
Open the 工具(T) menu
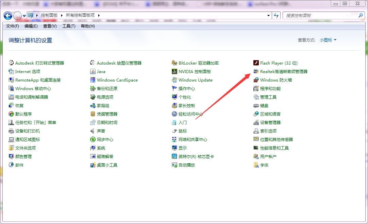click(68, 26)
